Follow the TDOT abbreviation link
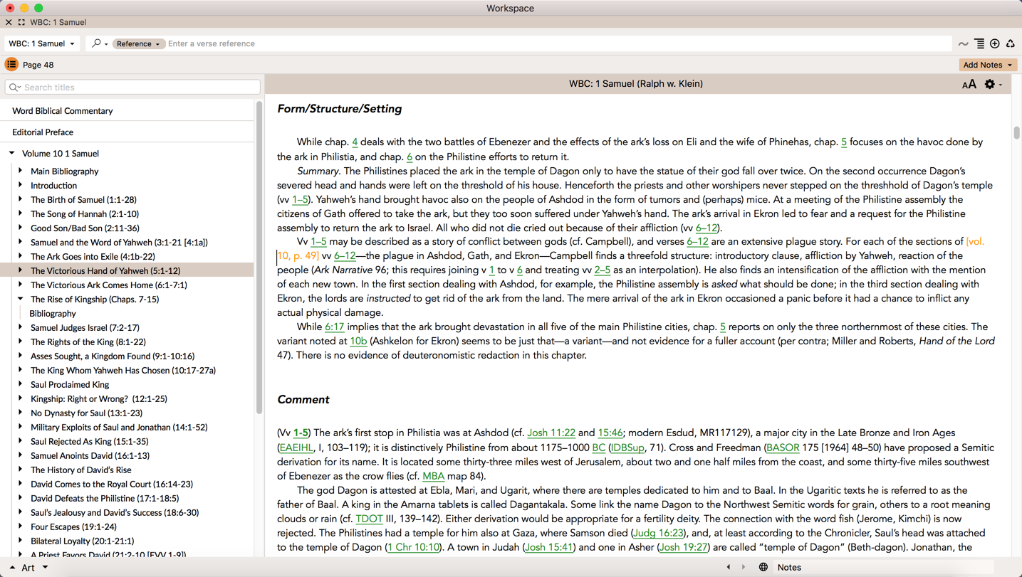Screen dimensions: 1022x577 click(x=369, y=519)
